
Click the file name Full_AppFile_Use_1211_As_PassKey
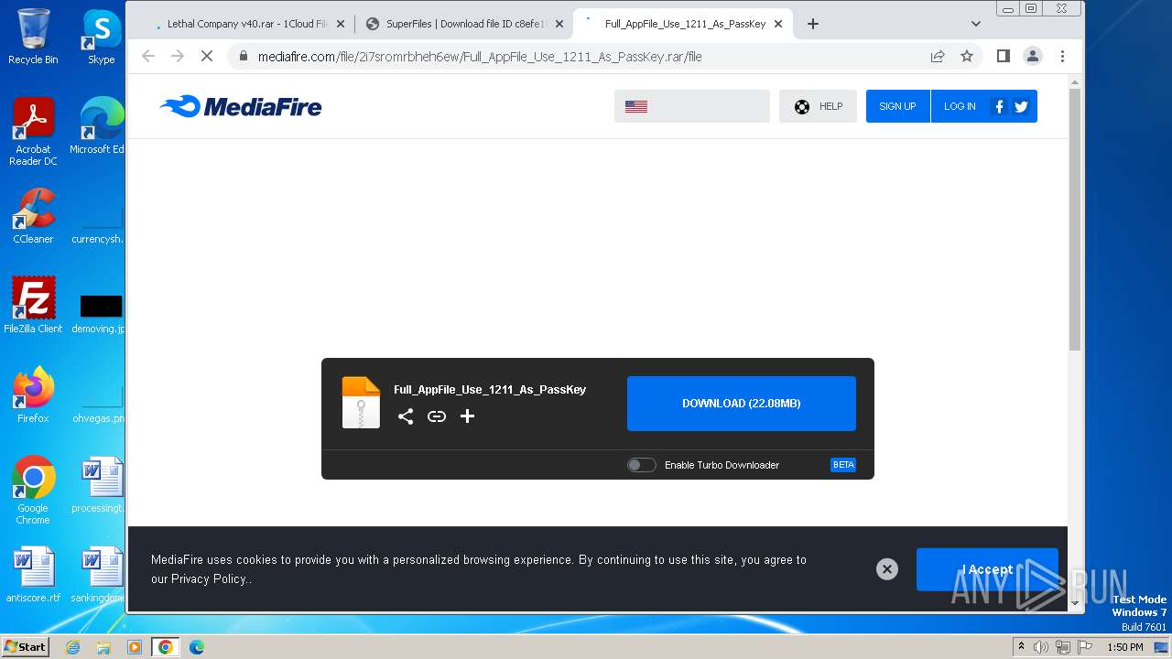point(490,389)
